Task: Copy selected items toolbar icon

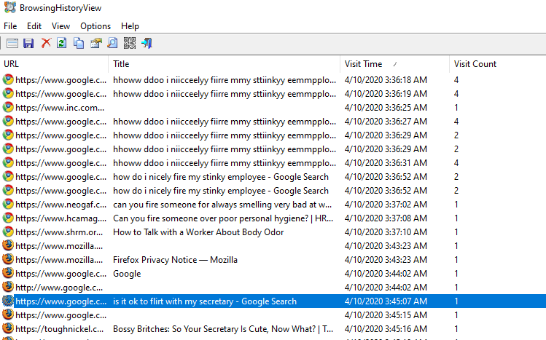Action: pos(79,43)
